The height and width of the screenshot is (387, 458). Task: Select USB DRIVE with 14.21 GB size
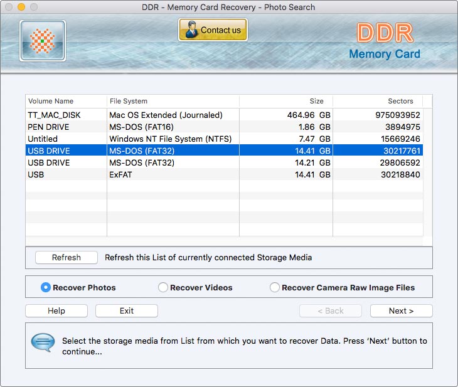pos(223,162)
